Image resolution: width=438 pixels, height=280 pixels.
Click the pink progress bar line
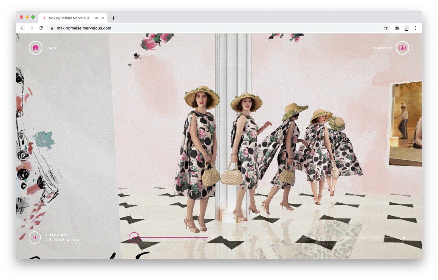click(x=174, y=237)
